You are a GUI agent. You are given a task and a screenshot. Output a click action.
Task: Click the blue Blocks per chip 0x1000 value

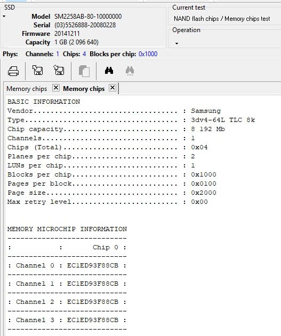coord(148,54)
